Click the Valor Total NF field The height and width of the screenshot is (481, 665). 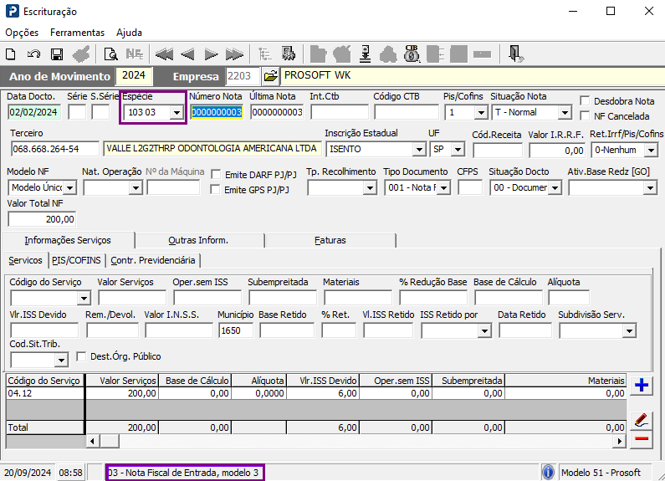42,219
